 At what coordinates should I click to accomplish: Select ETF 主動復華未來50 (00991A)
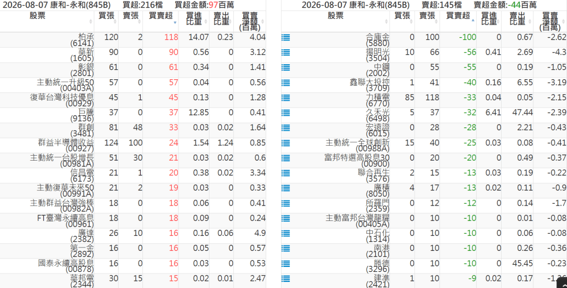point(65,191)
